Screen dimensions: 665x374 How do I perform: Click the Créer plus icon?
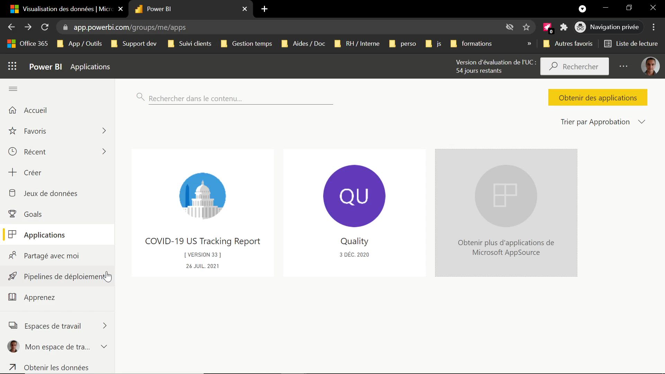coord(12,172)
